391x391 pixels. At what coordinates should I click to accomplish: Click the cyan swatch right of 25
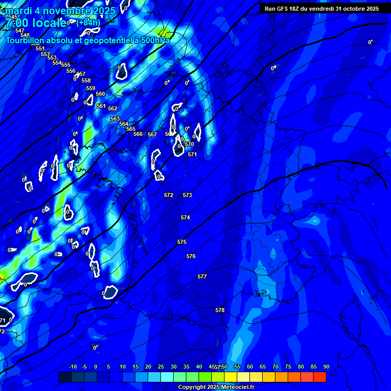(x=167, y=377)
